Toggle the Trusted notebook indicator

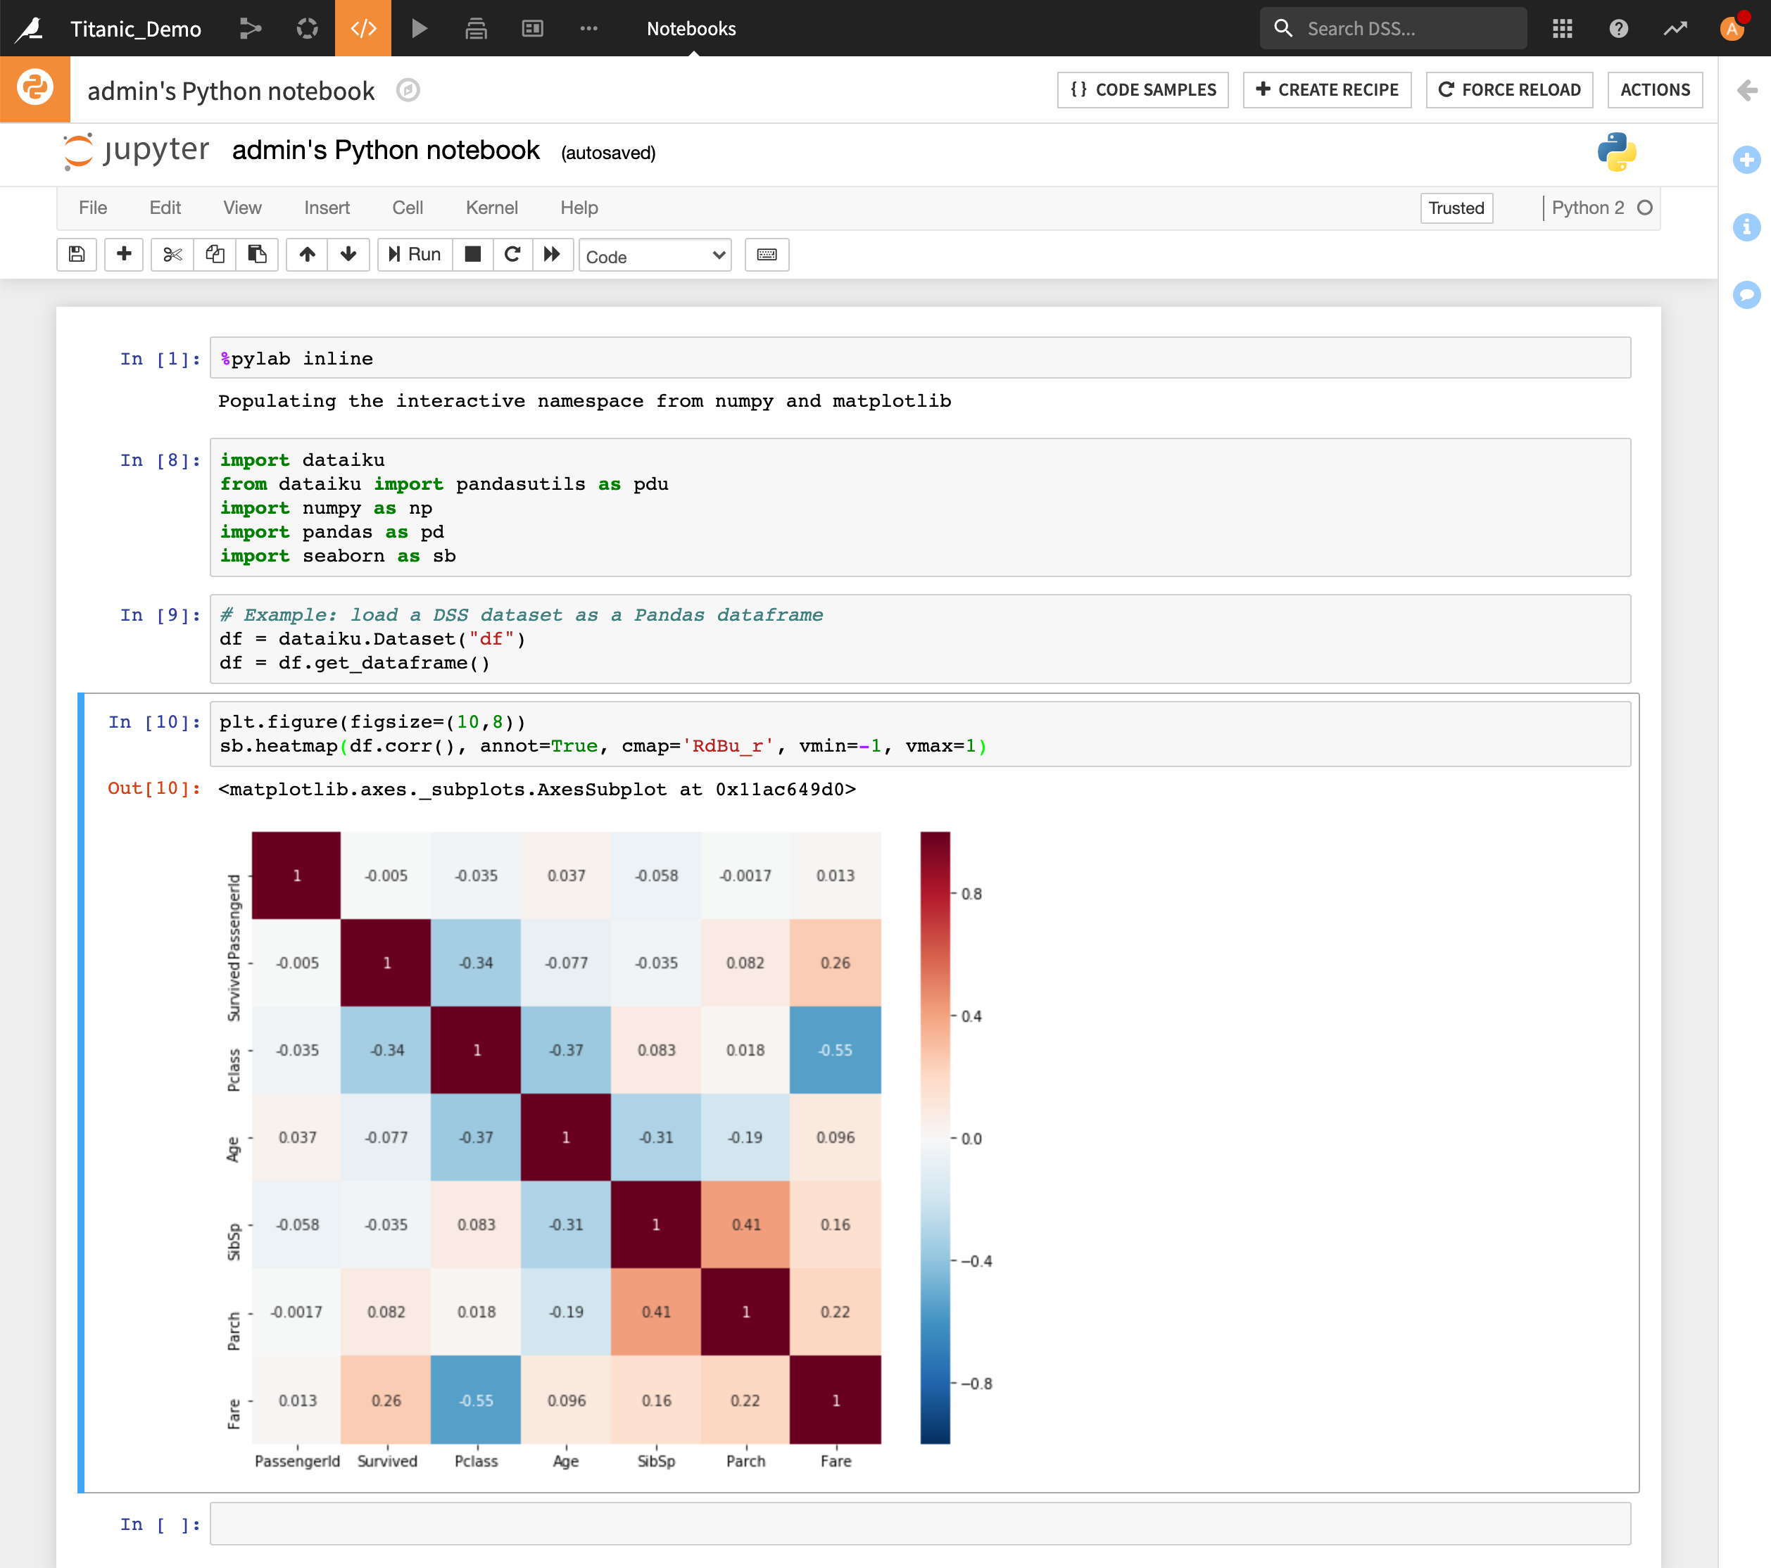1456,208
